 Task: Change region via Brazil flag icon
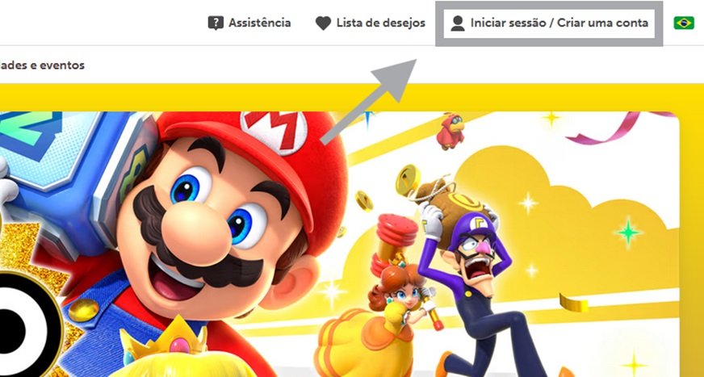(x=684, y=23)
